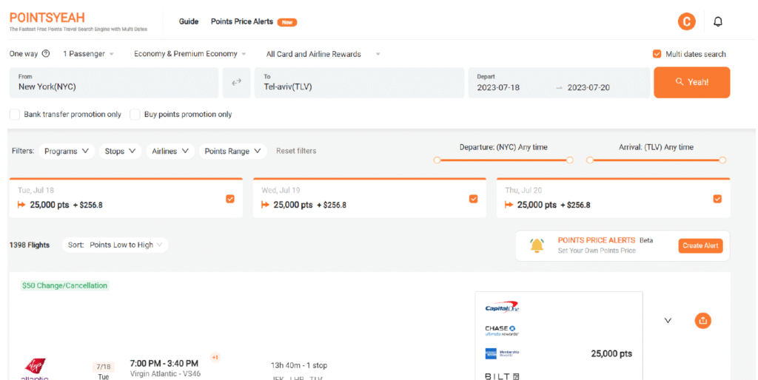
Task: Uncheck the Tue, Jul 18 date checkbox
Action: 230,199
